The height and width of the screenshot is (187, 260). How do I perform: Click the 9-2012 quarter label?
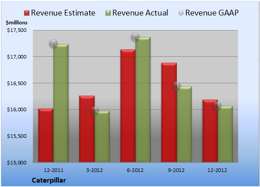point(176,170)
